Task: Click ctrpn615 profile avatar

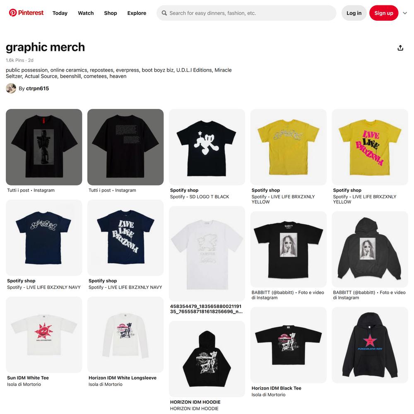Action: point(11,89)
